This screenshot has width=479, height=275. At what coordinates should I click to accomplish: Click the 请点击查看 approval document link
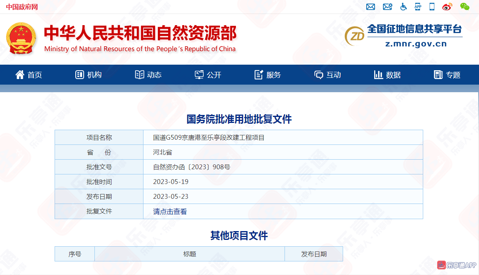(170, 212)
